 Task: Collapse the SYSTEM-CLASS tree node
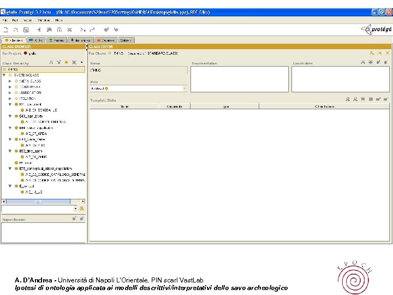(4, 75)
